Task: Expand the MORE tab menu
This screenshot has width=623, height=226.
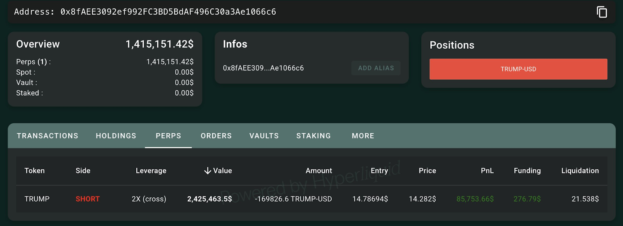Action: point(363,136)
